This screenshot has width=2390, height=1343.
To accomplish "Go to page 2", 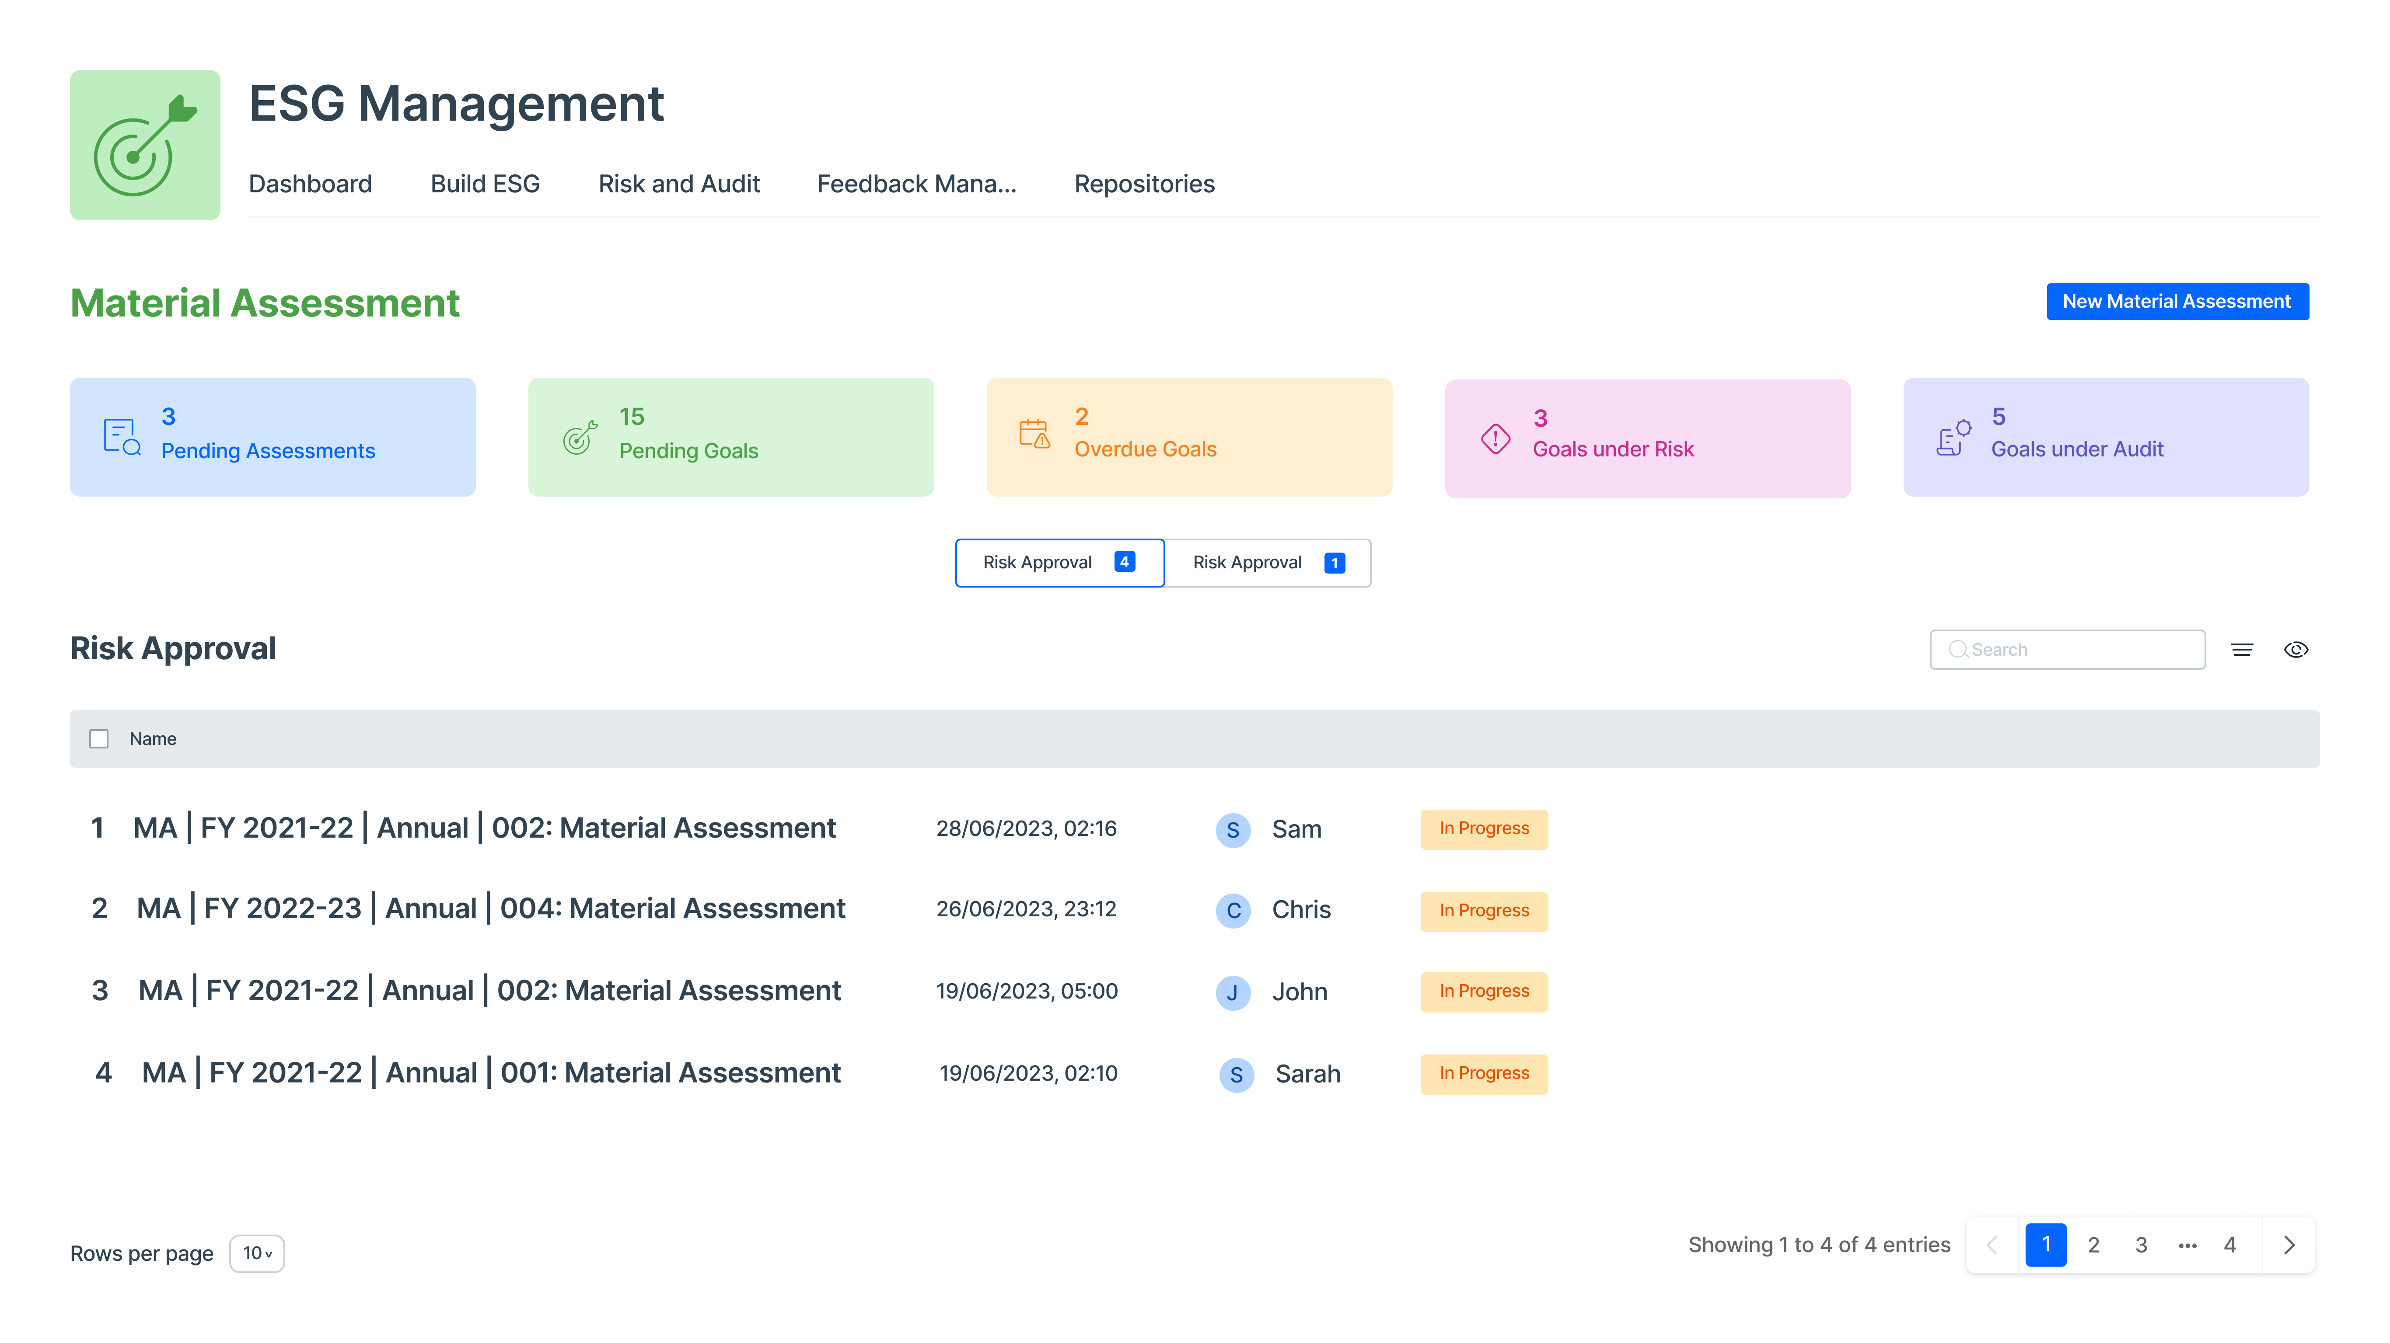I will [2093, 1245].
